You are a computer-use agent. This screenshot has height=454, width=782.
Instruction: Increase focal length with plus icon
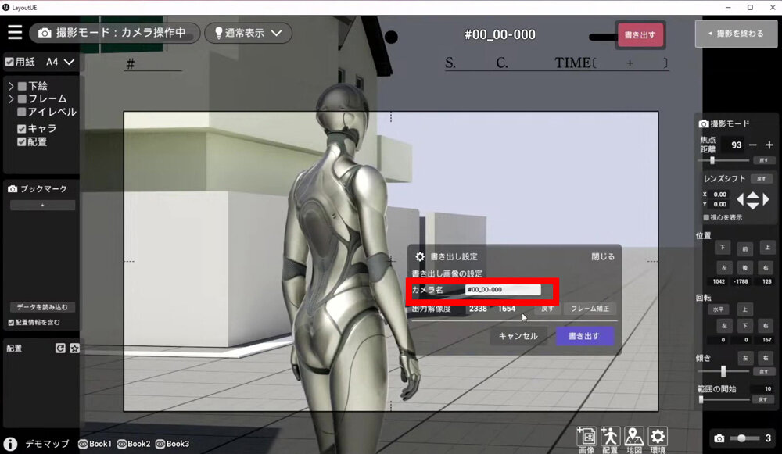tap(769, 145)
